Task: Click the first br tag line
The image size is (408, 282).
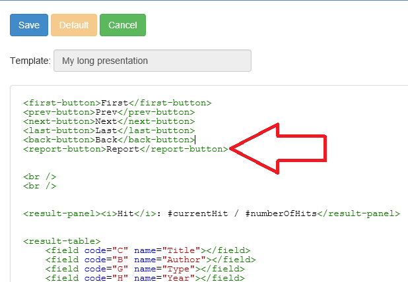Action: click(x=40, y=177)
